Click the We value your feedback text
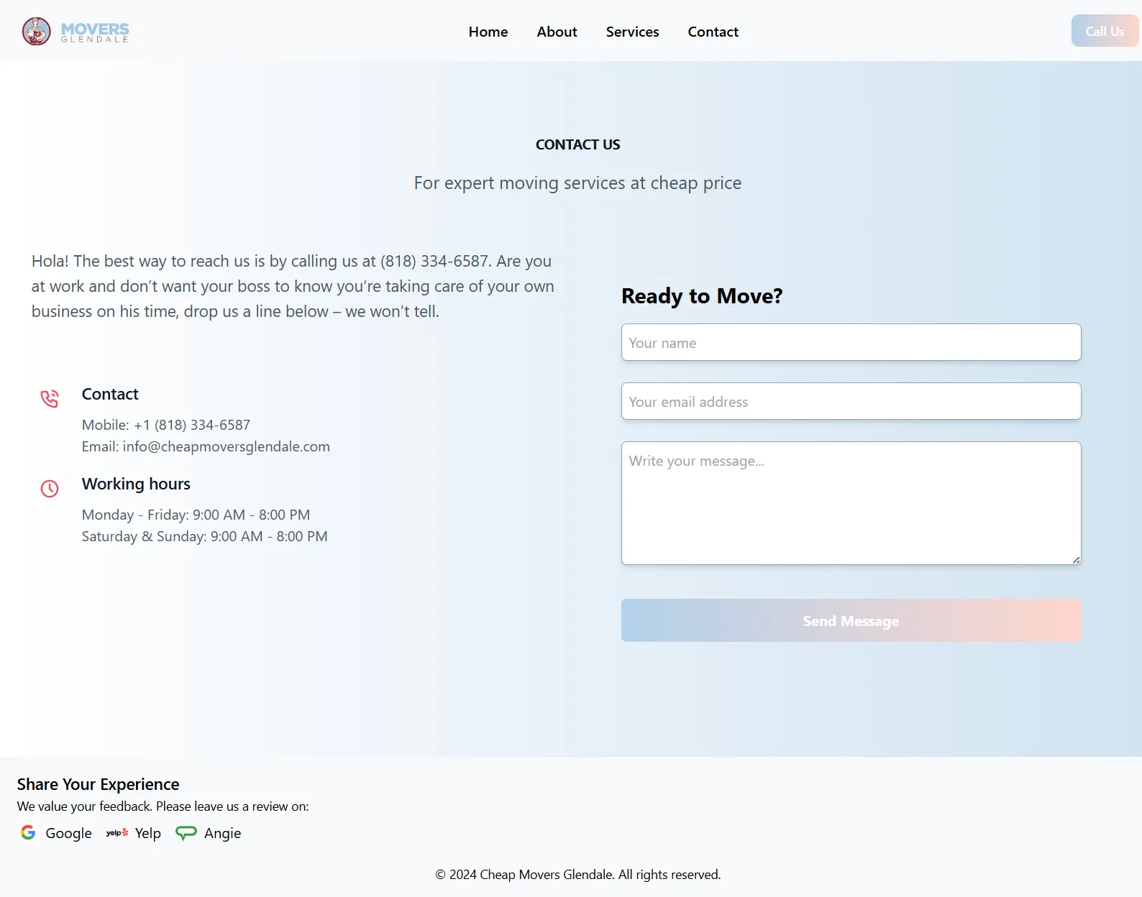The image size is (1142, 897). (x=163, y=806)
